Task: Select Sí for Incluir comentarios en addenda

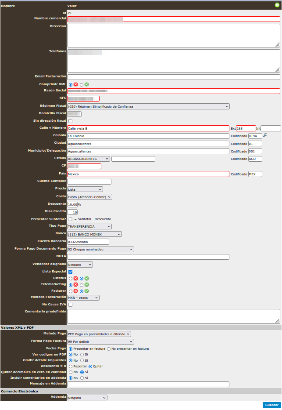Action: (x=82, y=378)
